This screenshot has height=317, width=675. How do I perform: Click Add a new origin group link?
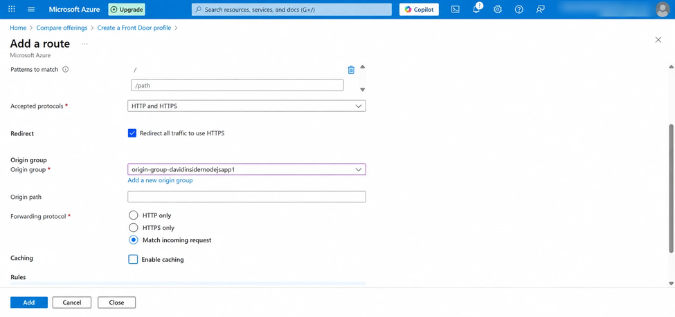pos(160,180)
